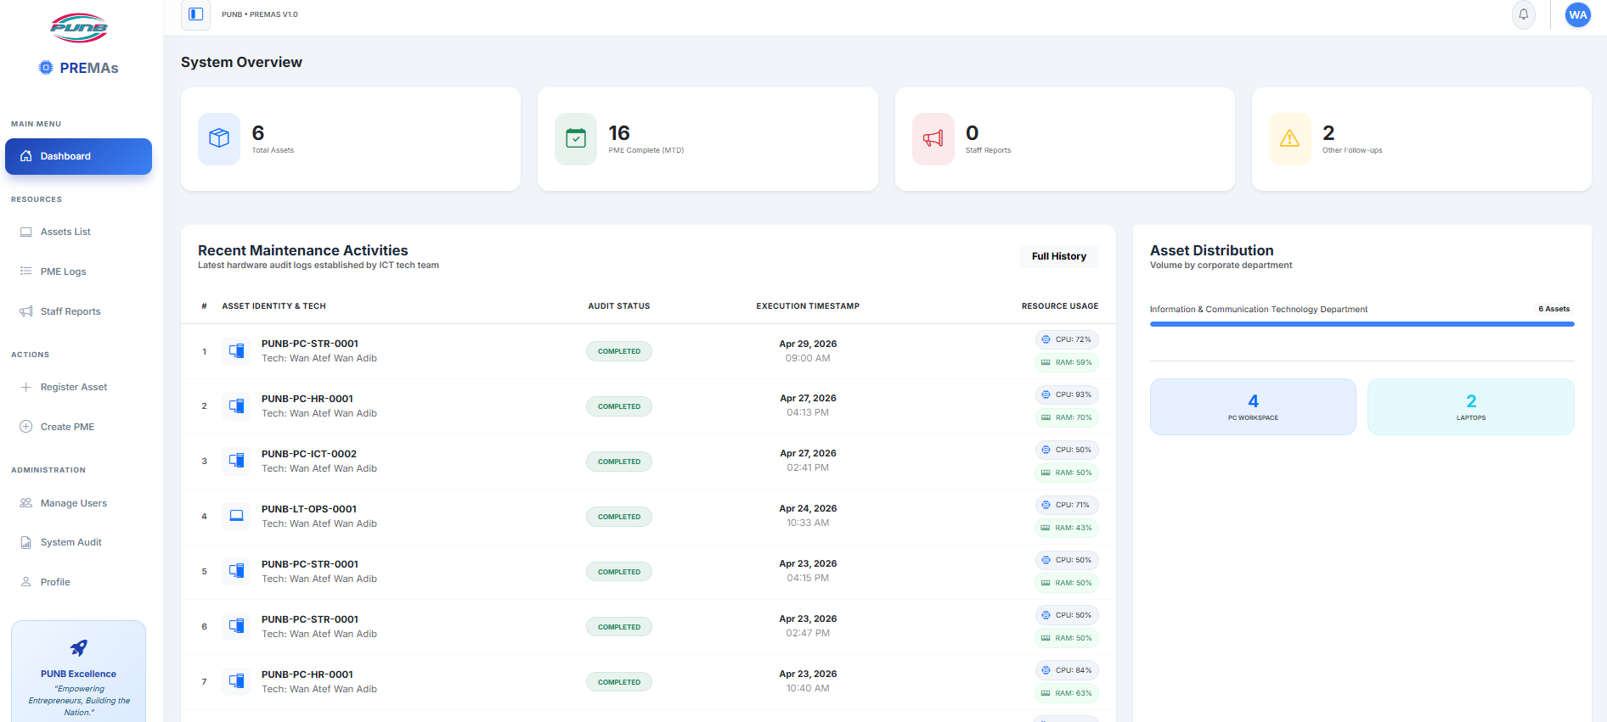Viewport: 1607px width, 722px height.
Task: Select Register Asset action
Action: pos(79,387)
